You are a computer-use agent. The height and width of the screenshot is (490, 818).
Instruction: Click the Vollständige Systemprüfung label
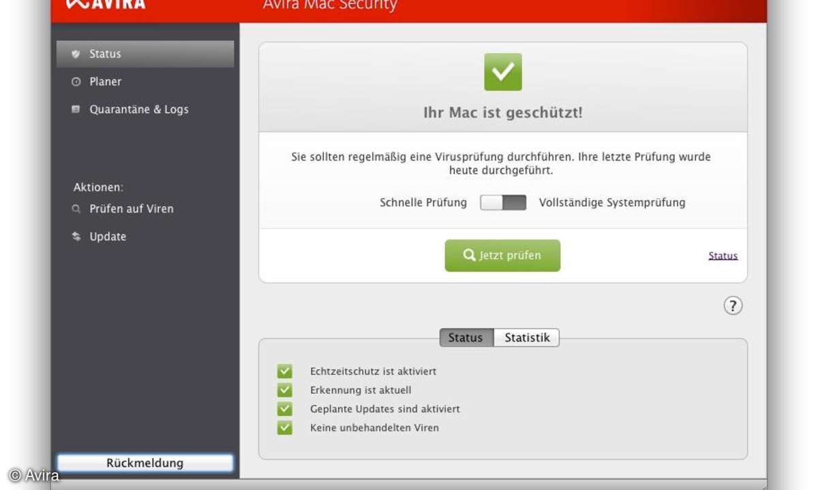coord(612,203)
